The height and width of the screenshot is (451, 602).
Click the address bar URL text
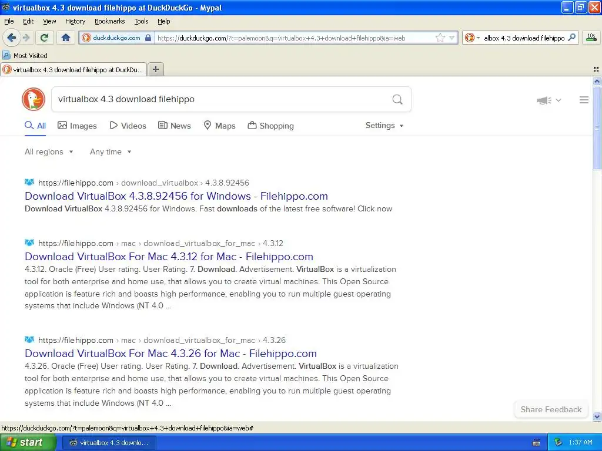point(282,38)
